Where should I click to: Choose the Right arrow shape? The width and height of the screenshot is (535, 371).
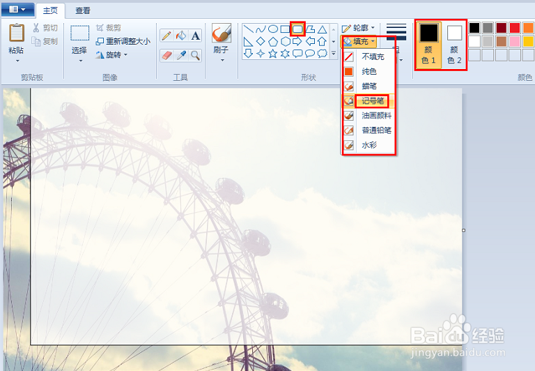(x=297, y=41)
